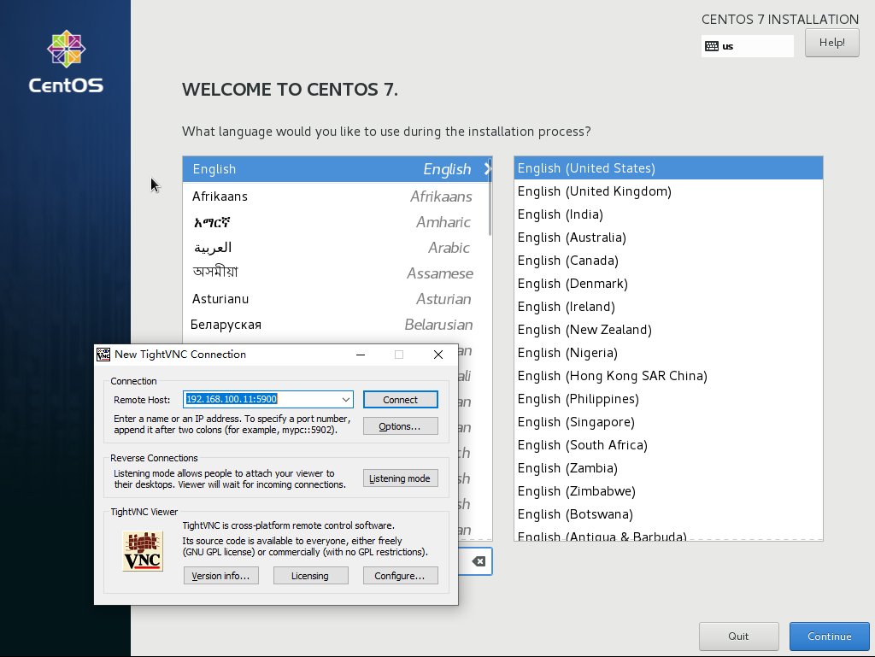This screenshot has height=657, width=875.
Task: Select English (Philippines) locale
Action: coord(668,399)
